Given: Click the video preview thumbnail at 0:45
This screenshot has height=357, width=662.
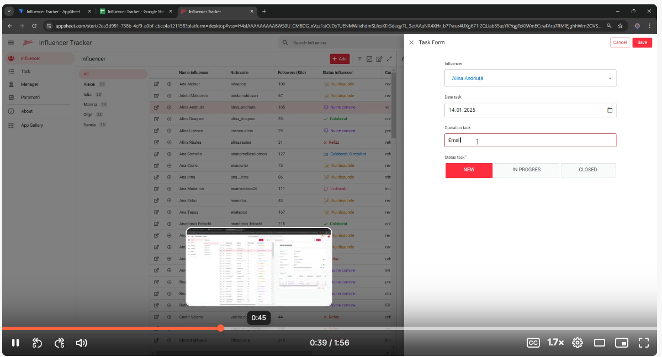Looking at the screenshot, I should [x=259, y=267].
